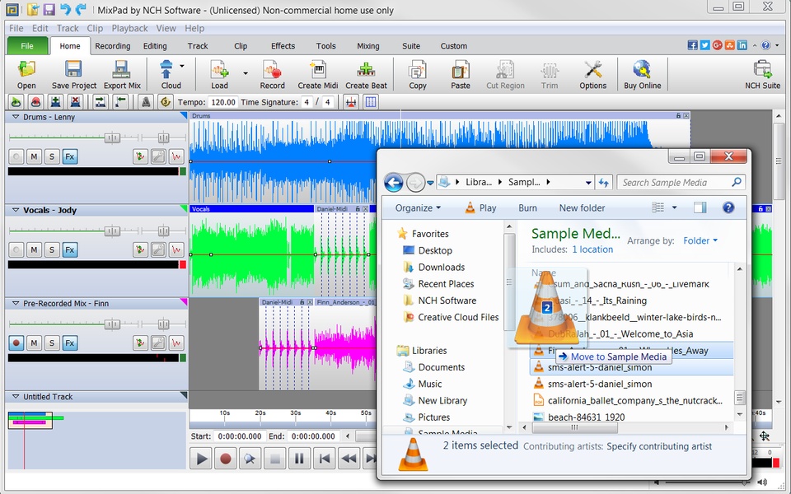Click the Buy Online icon
This screenshot has height=494, width=791.
pyautogui.click(x=642, y=74)
